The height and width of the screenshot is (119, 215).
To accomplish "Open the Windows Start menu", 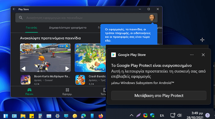I will tap(6, 116).
